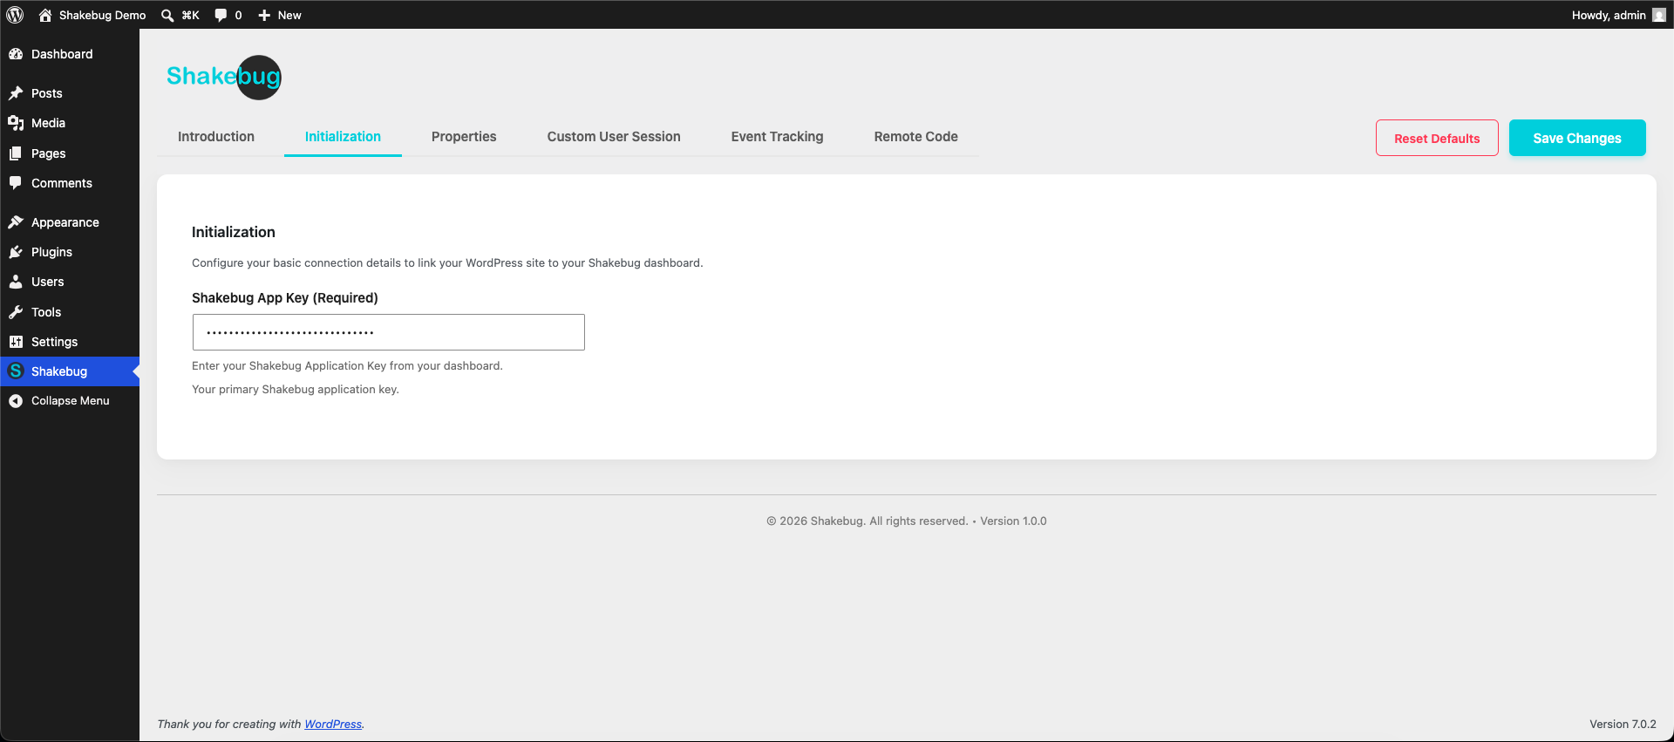Select the Shakebug sidebar label
Screen dimensions: 1674x742
pyautogui.click(x=59, y=371)
